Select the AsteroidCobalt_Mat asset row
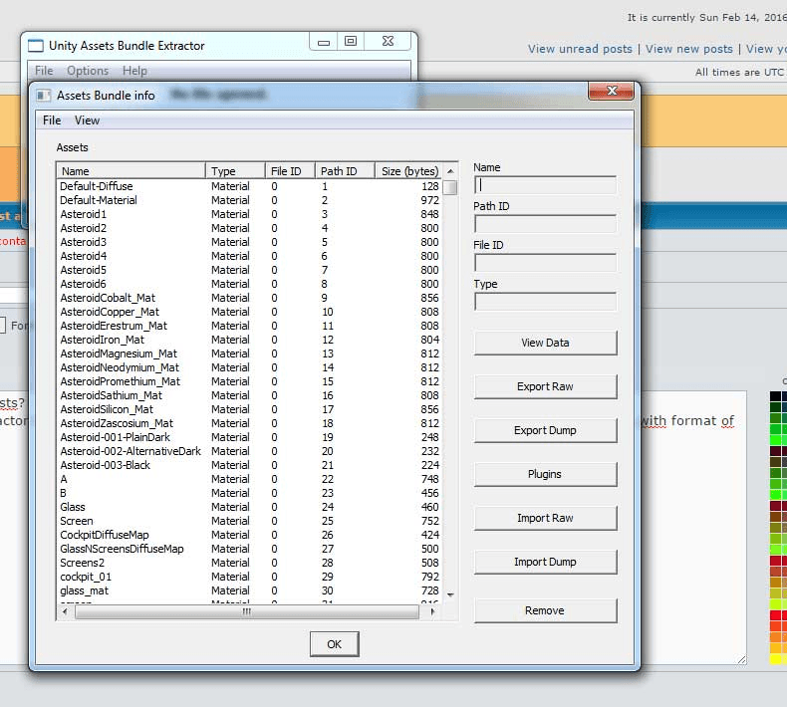The height and width of the screenshot is (707, 787). (108, 298)
